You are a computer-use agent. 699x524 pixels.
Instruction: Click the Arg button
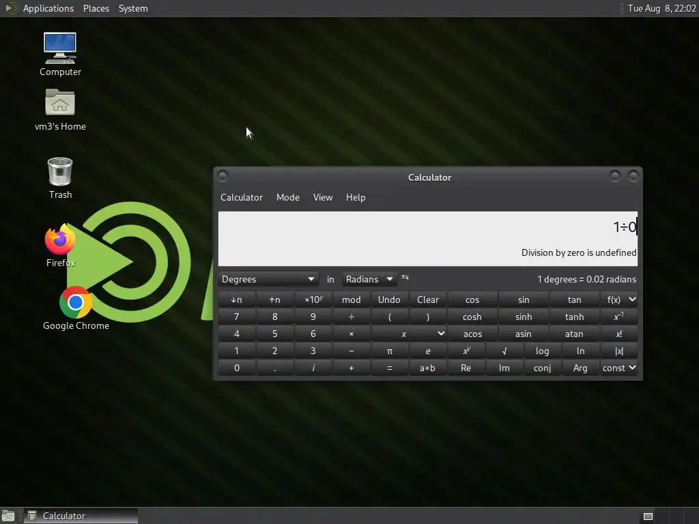[581, 368]
